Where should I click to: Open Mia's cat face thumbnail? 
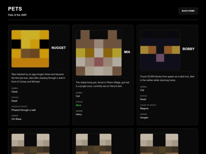(x=99, y=53)
